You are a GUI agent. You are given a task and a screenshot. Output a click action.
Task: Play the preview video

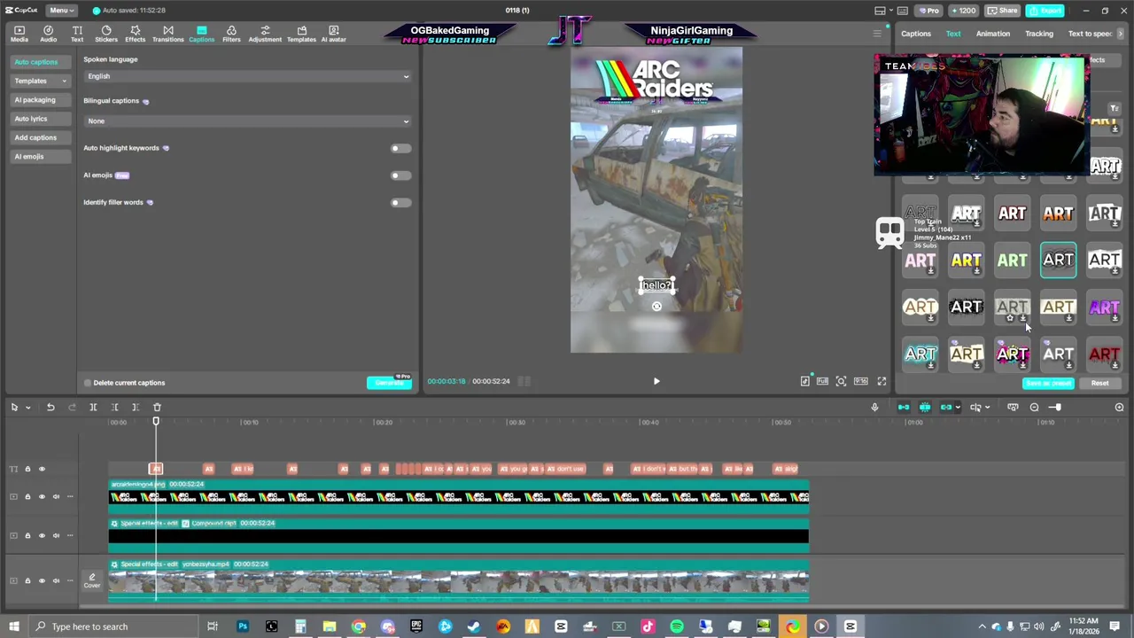(656, 381)
